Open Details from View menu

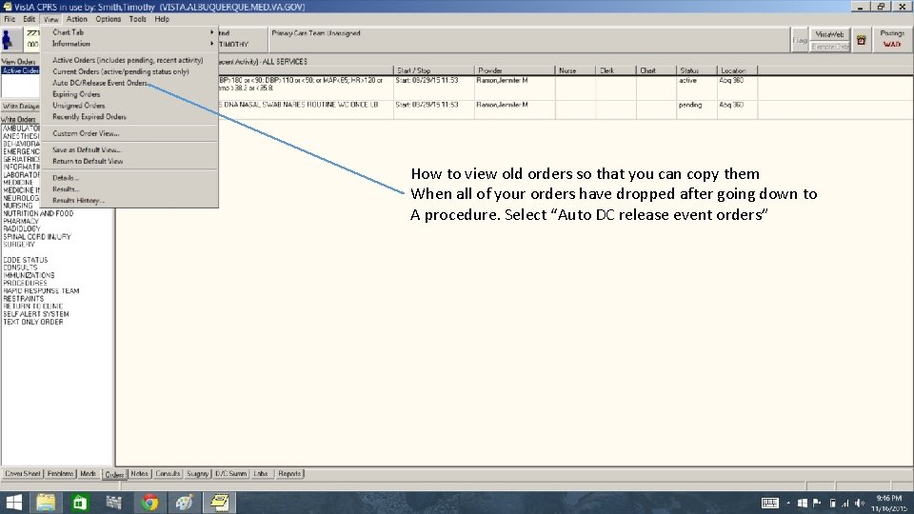(66, 178)
